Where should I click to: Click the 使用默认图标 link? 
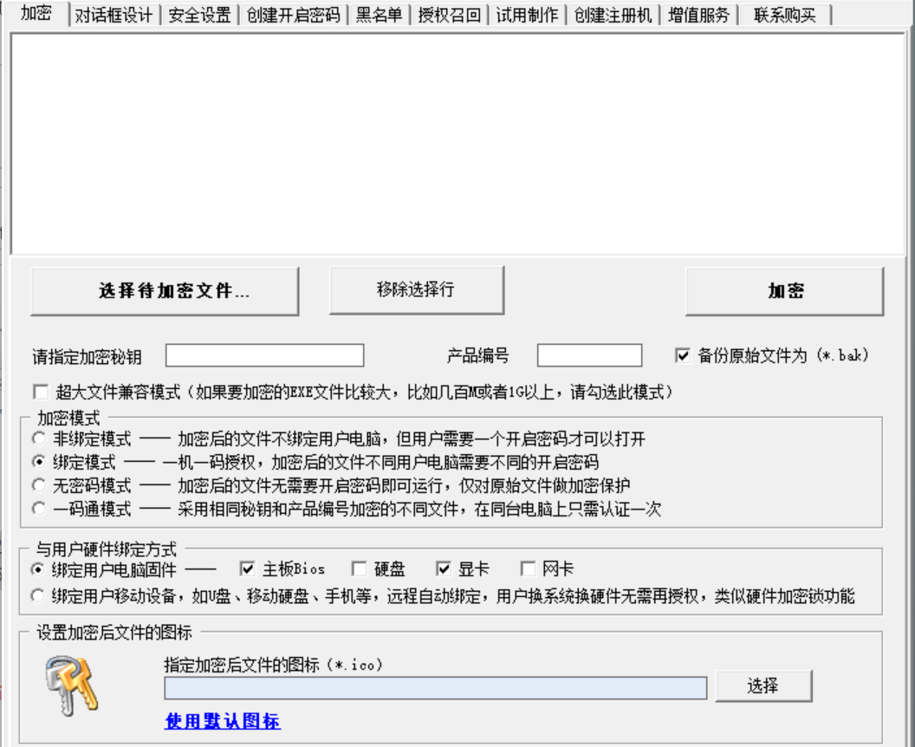[x=223, y=721]
